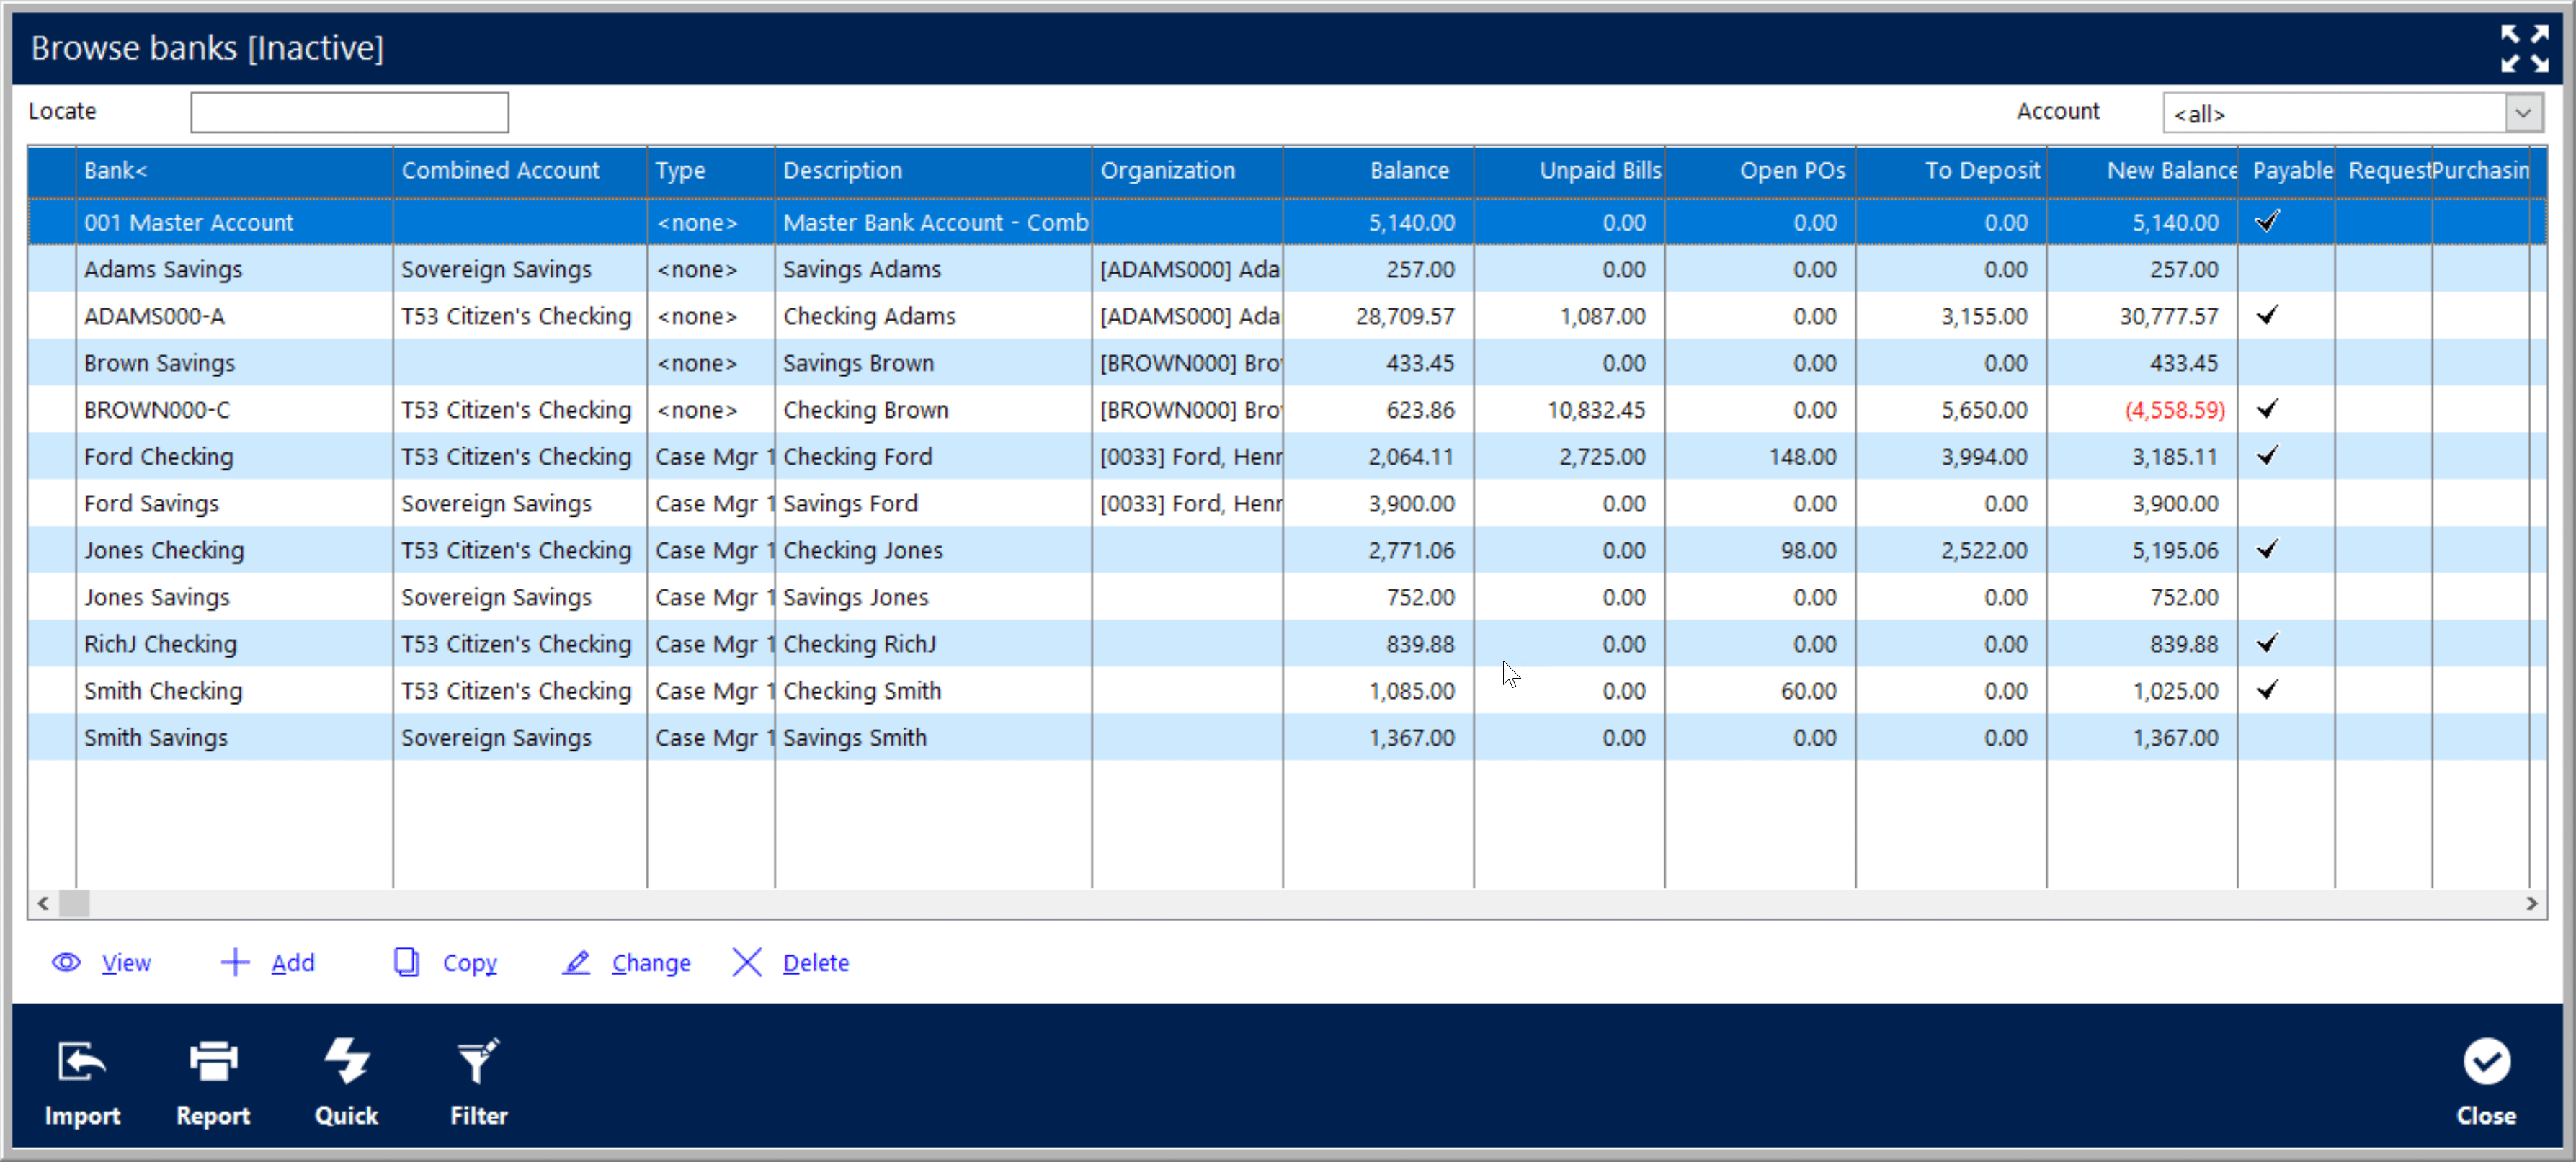Click the right arrow of horizontal scrollbar

pyautogui.click(x=2531, y=903)
